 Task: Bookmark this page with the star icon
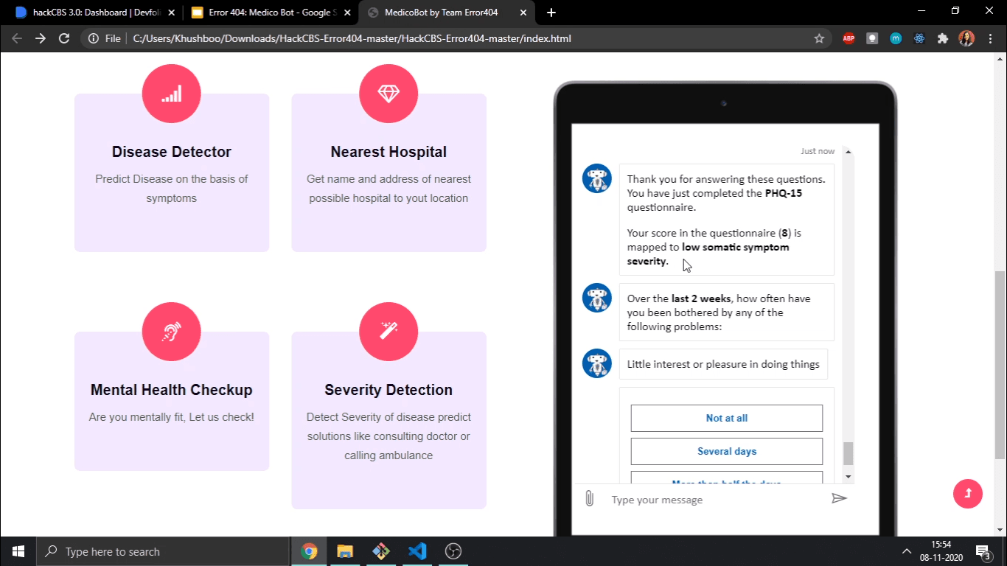[819, 38]
